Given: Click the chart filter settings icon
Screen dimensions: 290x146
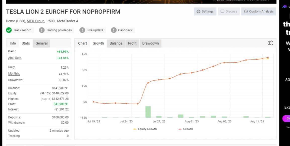Looking at the screenshot, I should [270, 43].
